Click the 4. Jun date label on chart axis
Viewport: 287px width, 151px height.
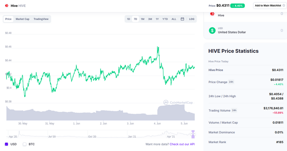point(157,123)
